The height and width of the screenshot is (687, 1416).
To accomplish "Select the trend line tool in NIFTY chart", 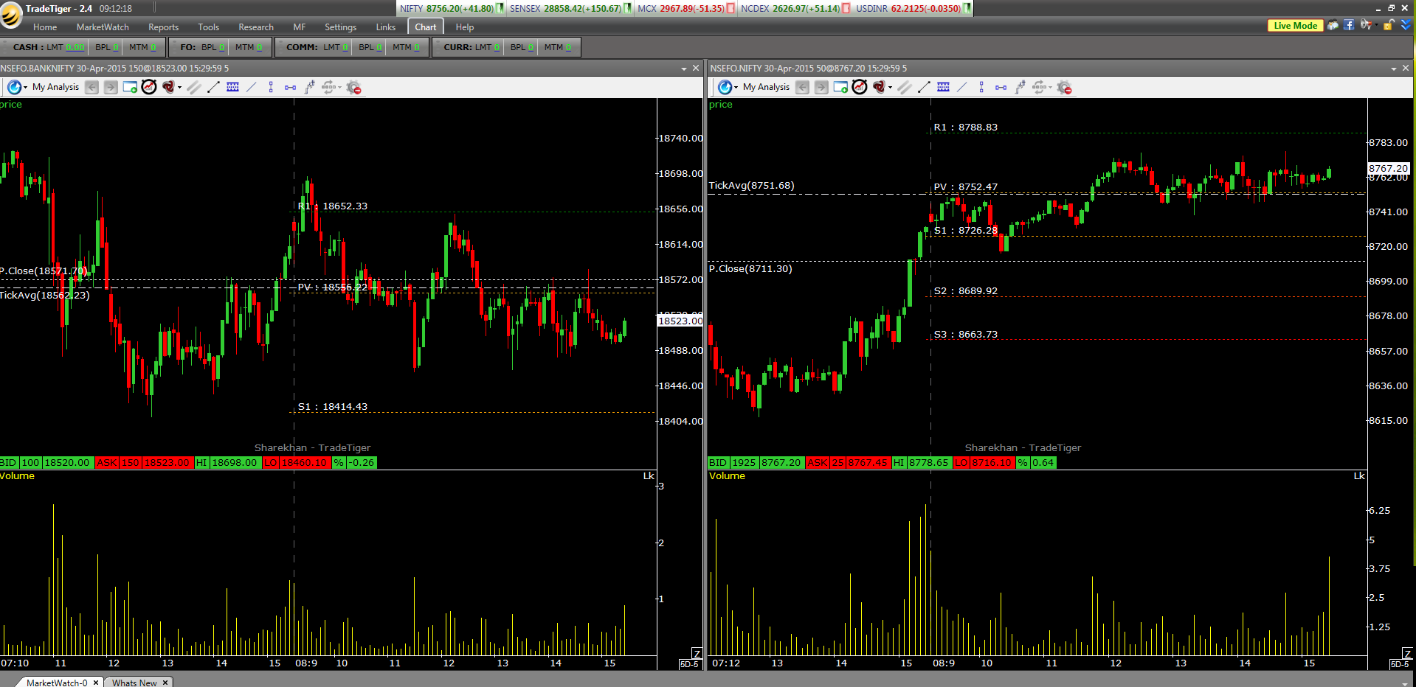I will tap(924, 87).
